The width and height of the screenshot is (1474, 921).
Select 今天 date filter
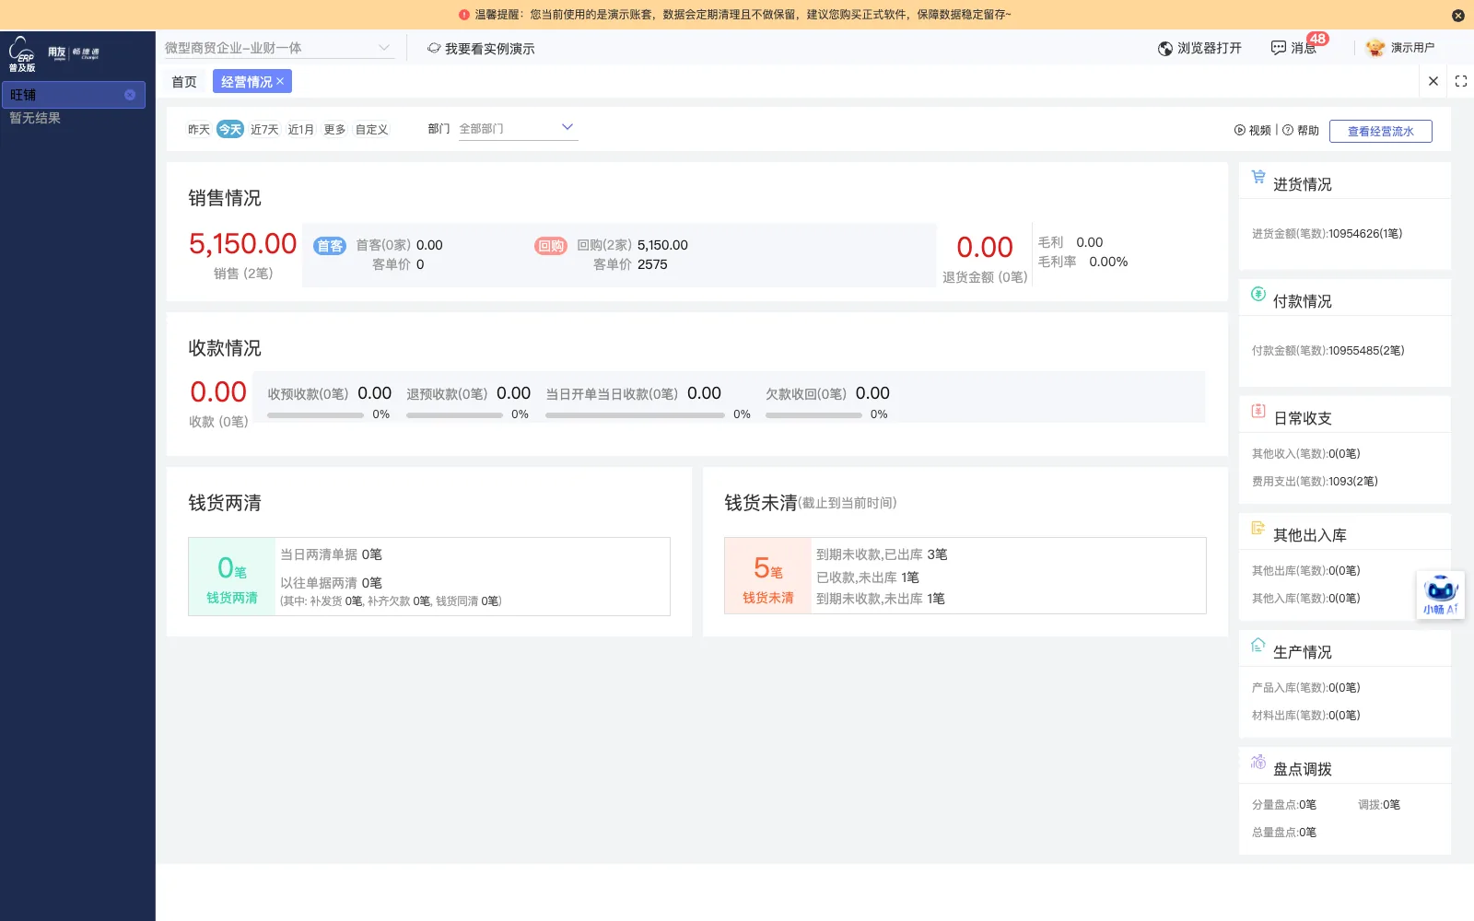230,130
